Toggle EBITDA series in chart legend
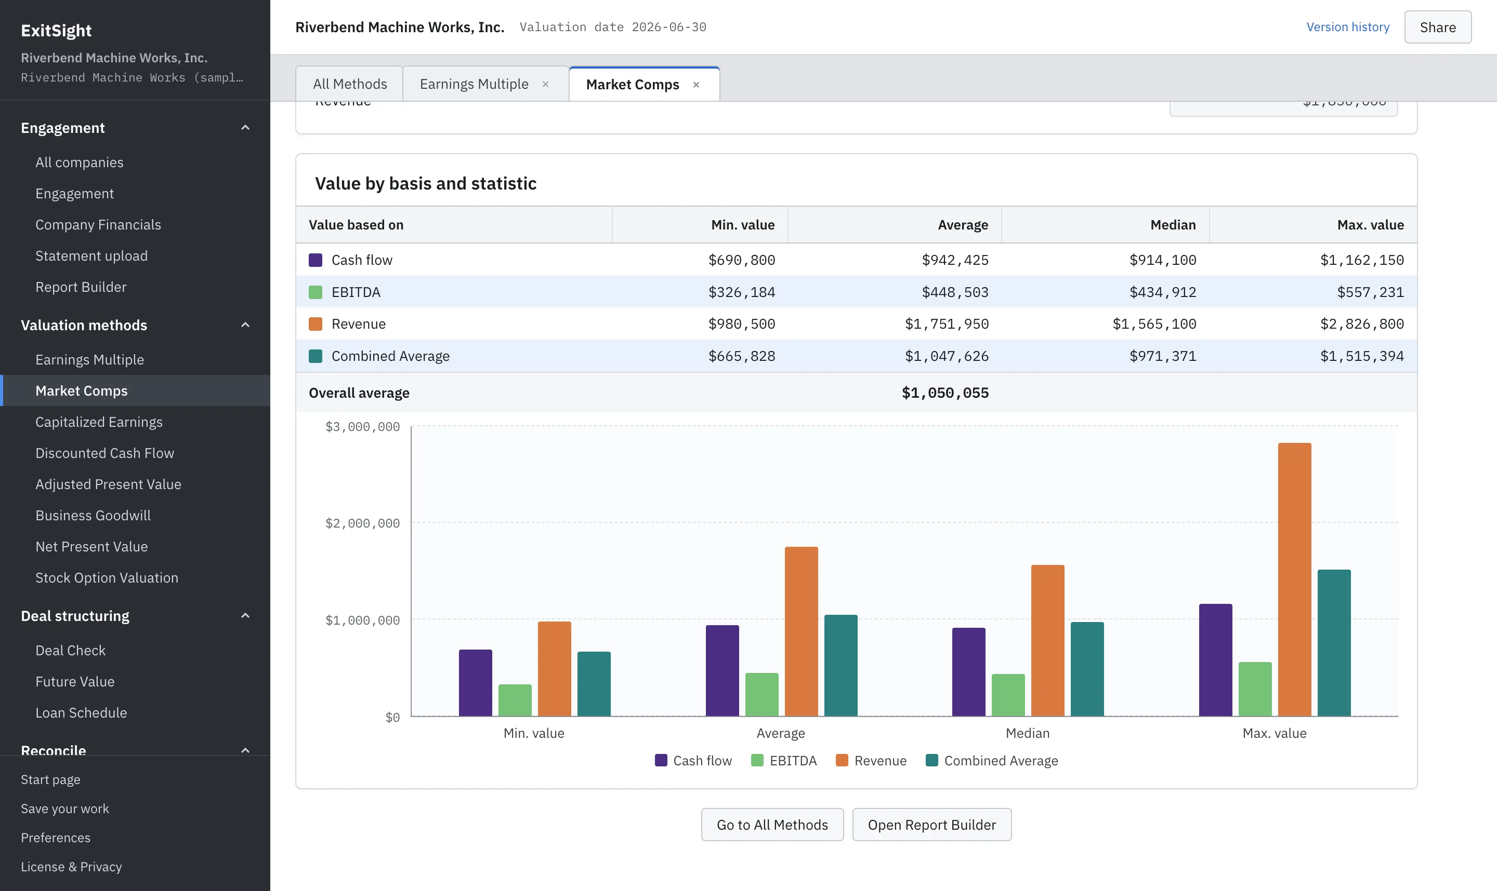The image size is (1497, 891). (x=784, y=761)
